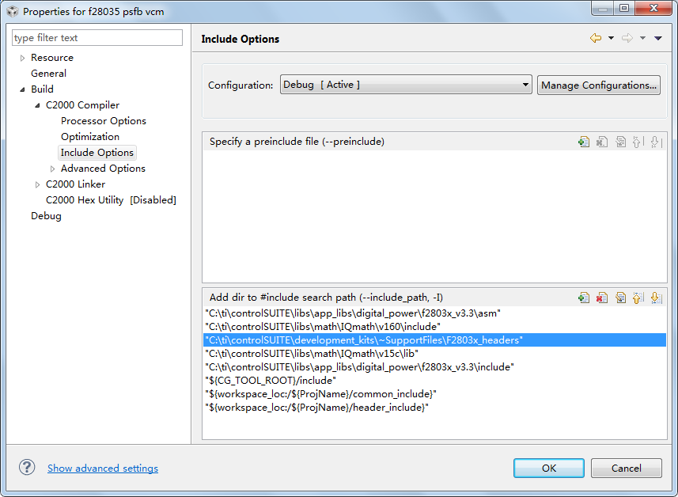Click Add icon for include search path

click(x=584, y=298)
